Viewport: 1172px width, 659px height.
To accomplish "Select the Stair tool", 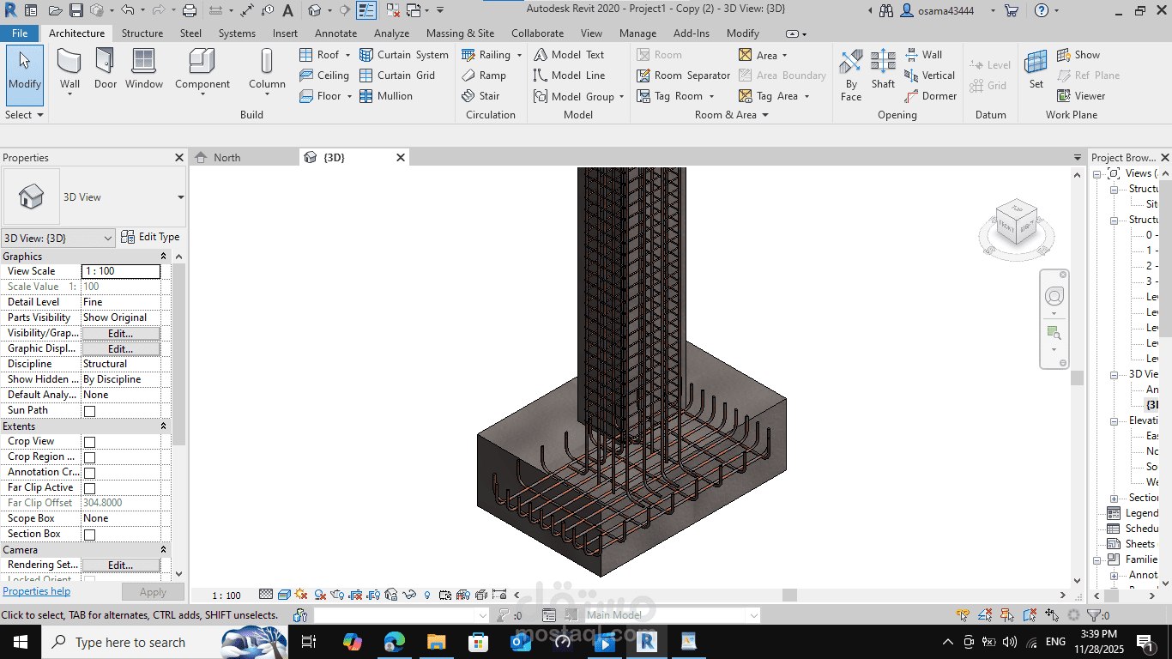I will [480, 95].
